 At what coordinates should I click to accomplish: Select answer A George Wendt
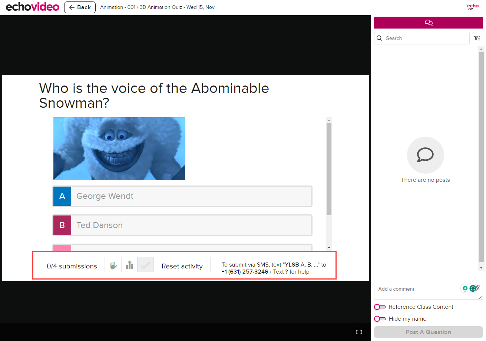(x=182, y=196)
